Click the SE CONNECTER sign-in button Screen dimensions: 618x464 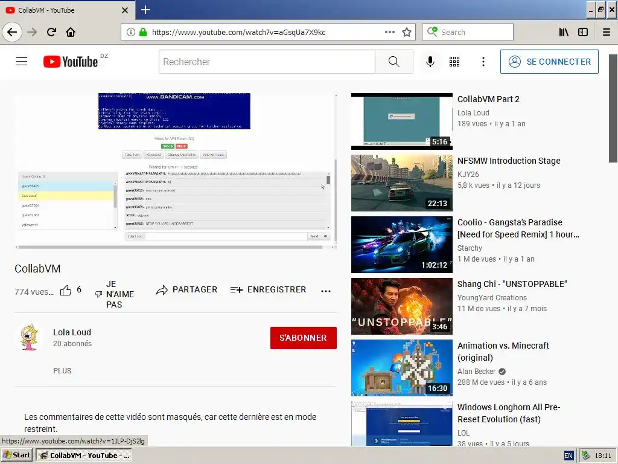pos(549,62)
